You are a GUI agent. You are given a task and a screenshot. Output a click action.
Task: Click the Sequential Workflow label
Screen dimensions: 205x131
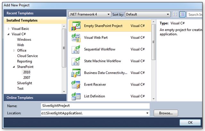[100, 49]
